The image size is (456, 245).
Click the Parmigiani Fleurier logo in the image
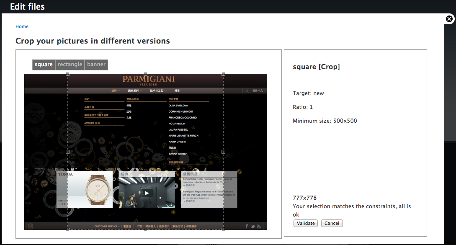coord(149,80)
